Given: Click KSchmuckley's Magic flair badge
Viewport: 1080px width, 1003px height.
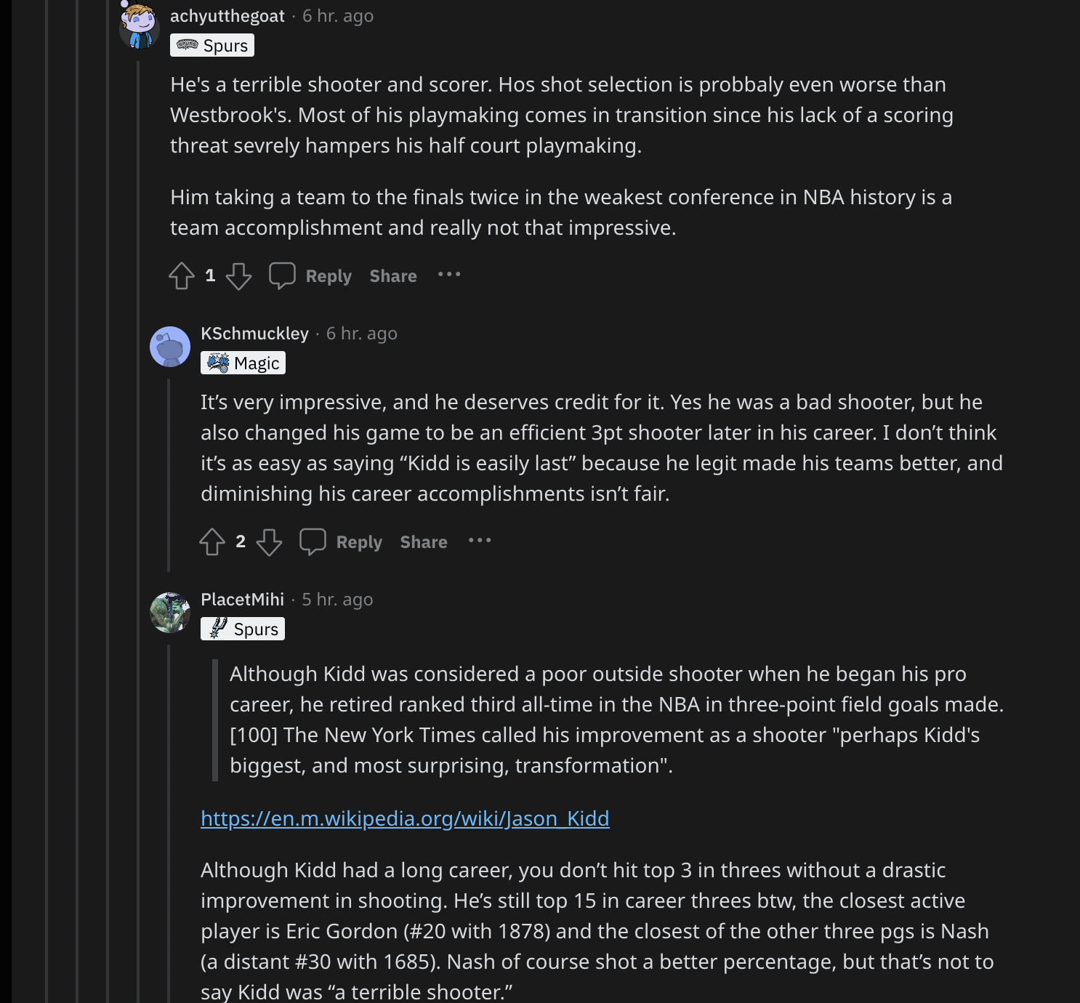Looking at the screenshot, I should tap(243, 363).
